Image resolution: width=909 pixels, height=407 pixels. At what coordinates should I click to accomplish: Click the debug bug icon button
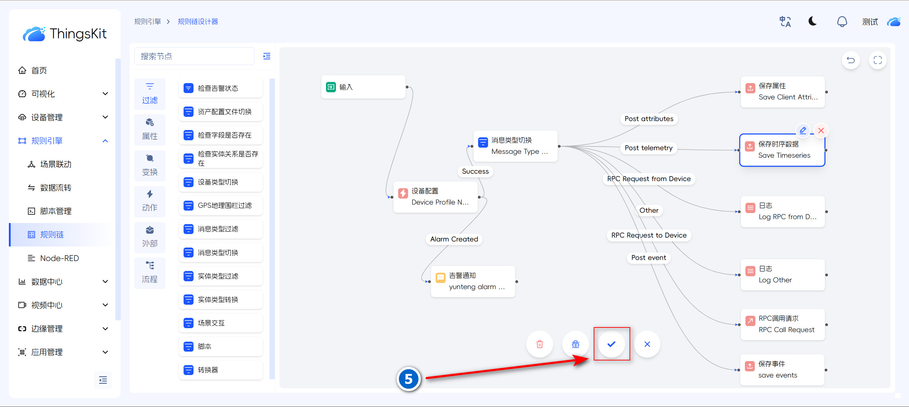[x=575, y=344]
